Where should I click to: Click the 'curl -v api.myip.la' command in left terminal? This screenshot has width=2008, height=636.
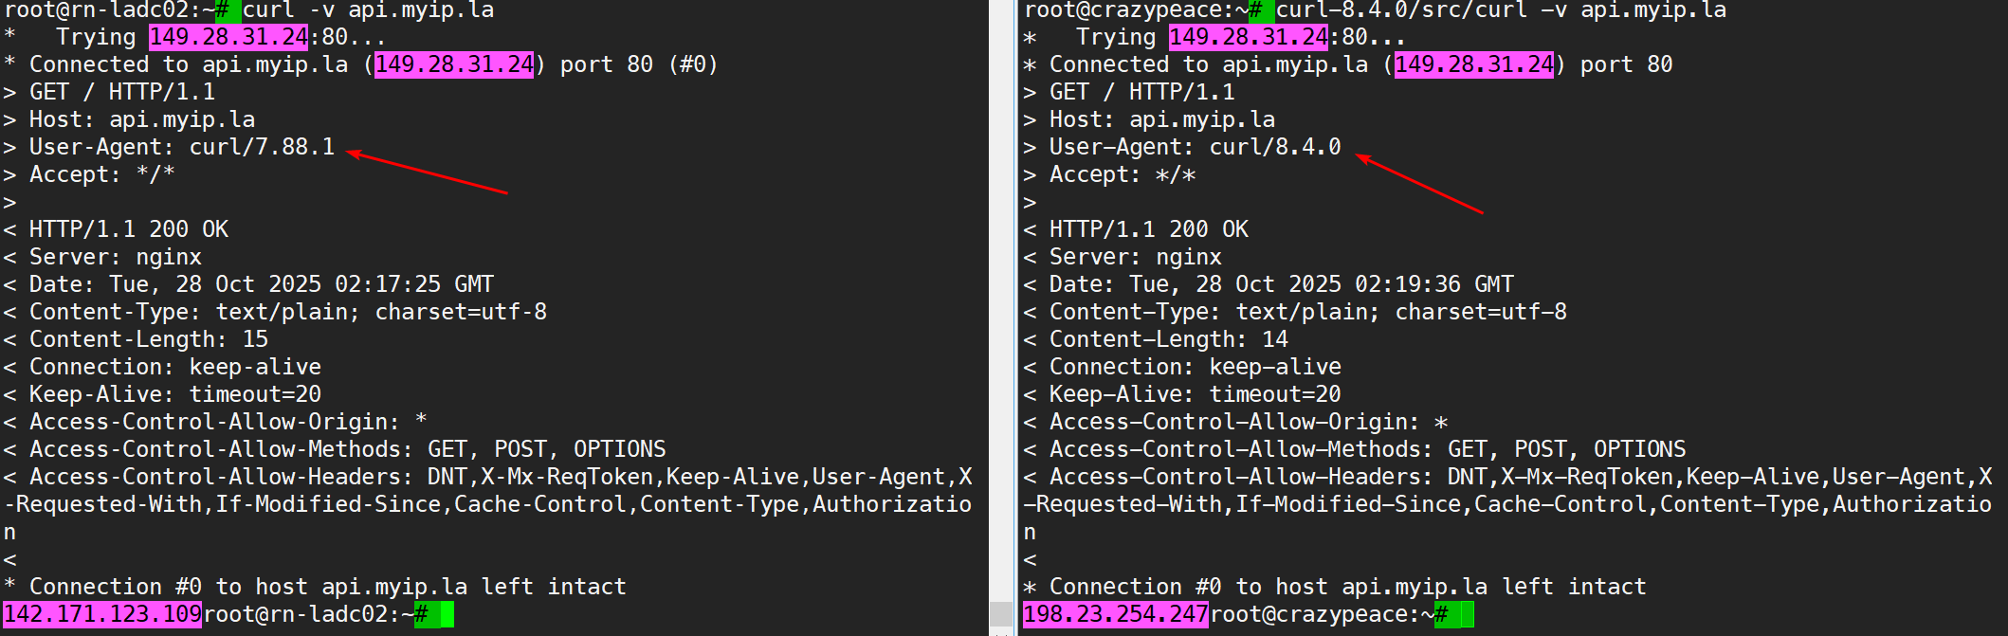(369, 10)
